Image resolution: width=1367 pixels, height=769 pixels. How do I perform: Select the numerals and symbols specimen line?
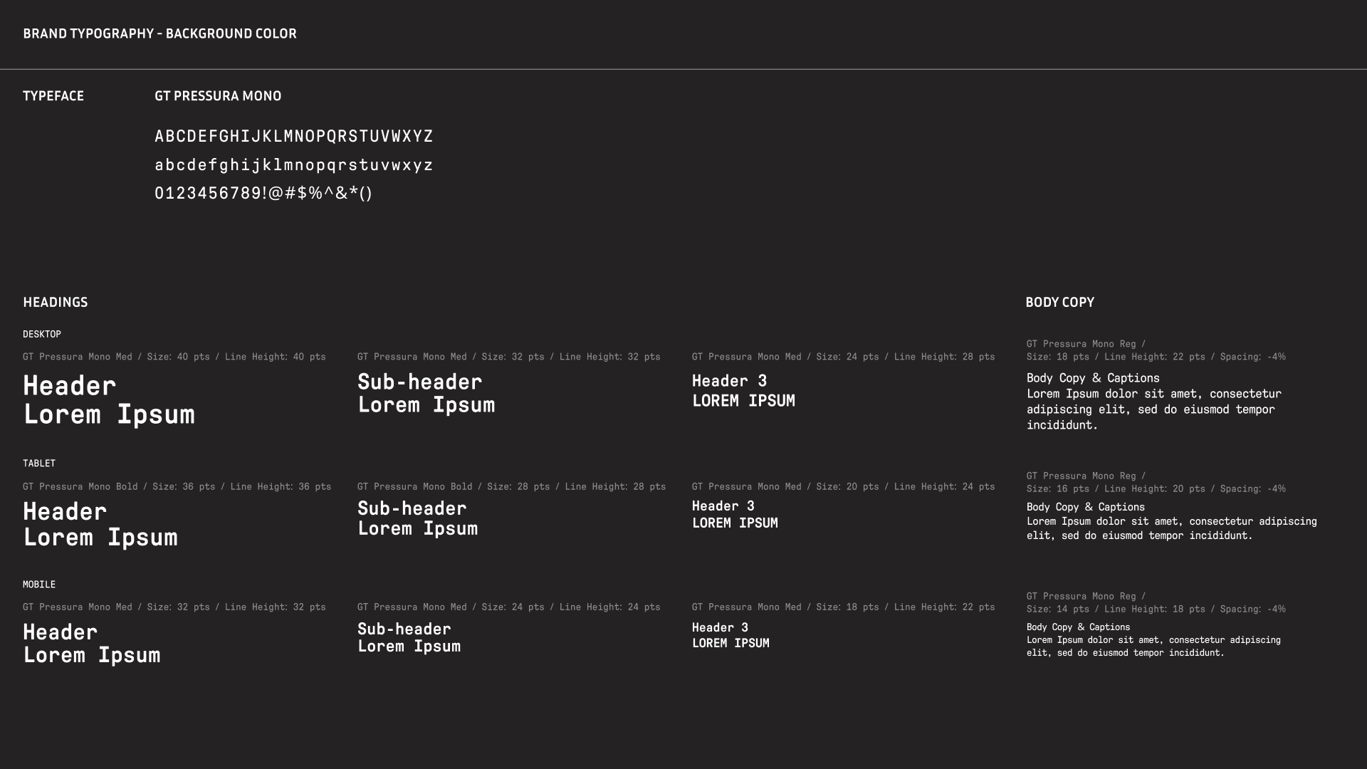click(263, 193)
